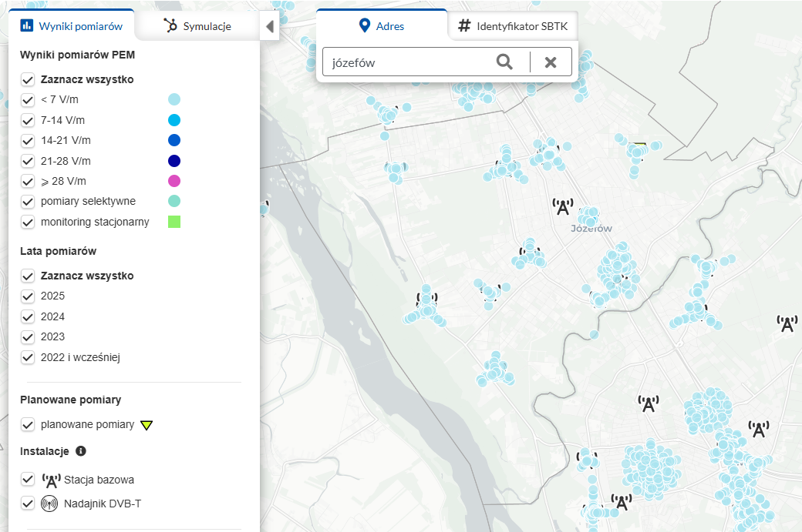Click the Józefów town label on map
This screenshot has width=802, height=532.
(591, 228)
